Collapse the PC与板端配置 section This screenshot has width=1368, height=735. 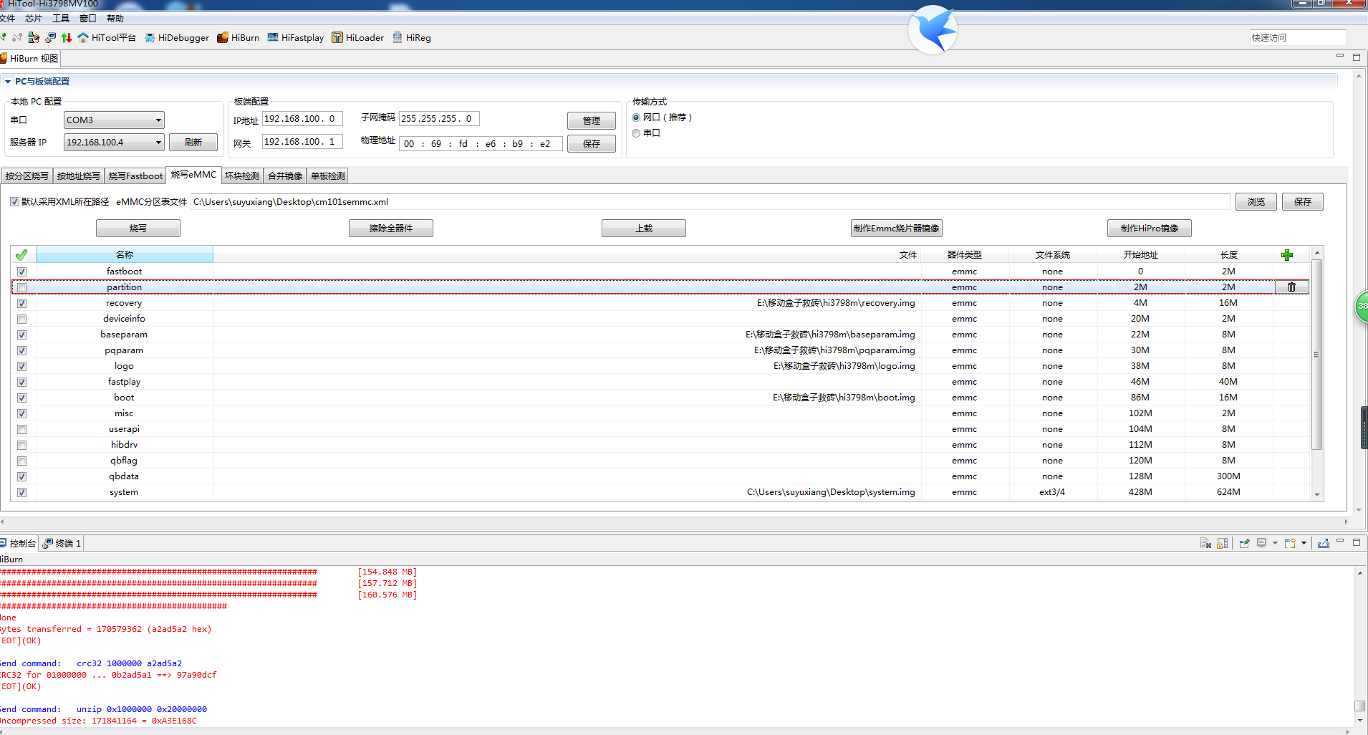tap(8, 82)
